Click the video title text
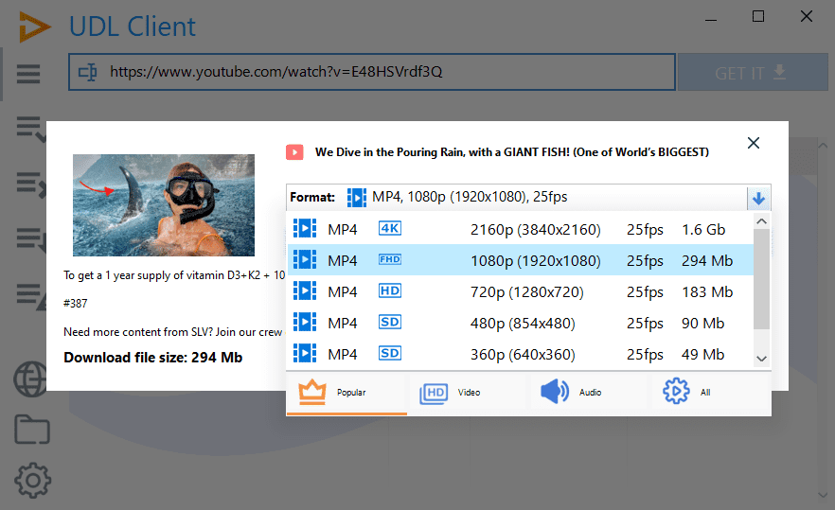The image size is (835, 510). click(512, 152)
